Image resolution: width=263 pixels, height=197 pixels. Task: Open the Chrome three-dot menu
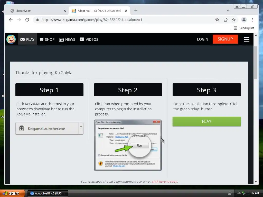[252, 20]
